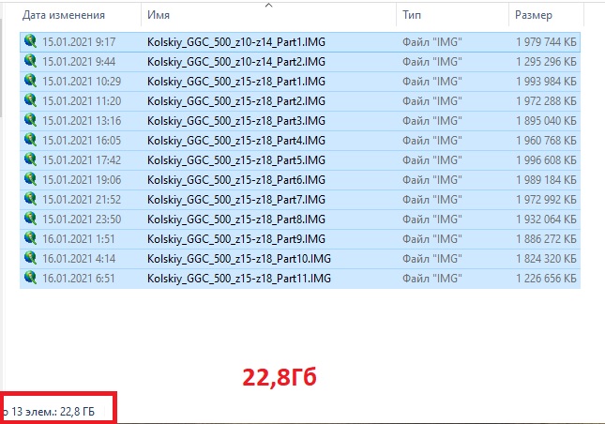Click the icon of Kolskiy_GGC_500_z15-z18_Part5.IMG
This screenshot has height=424, width=605.
(x=31, y=159)
